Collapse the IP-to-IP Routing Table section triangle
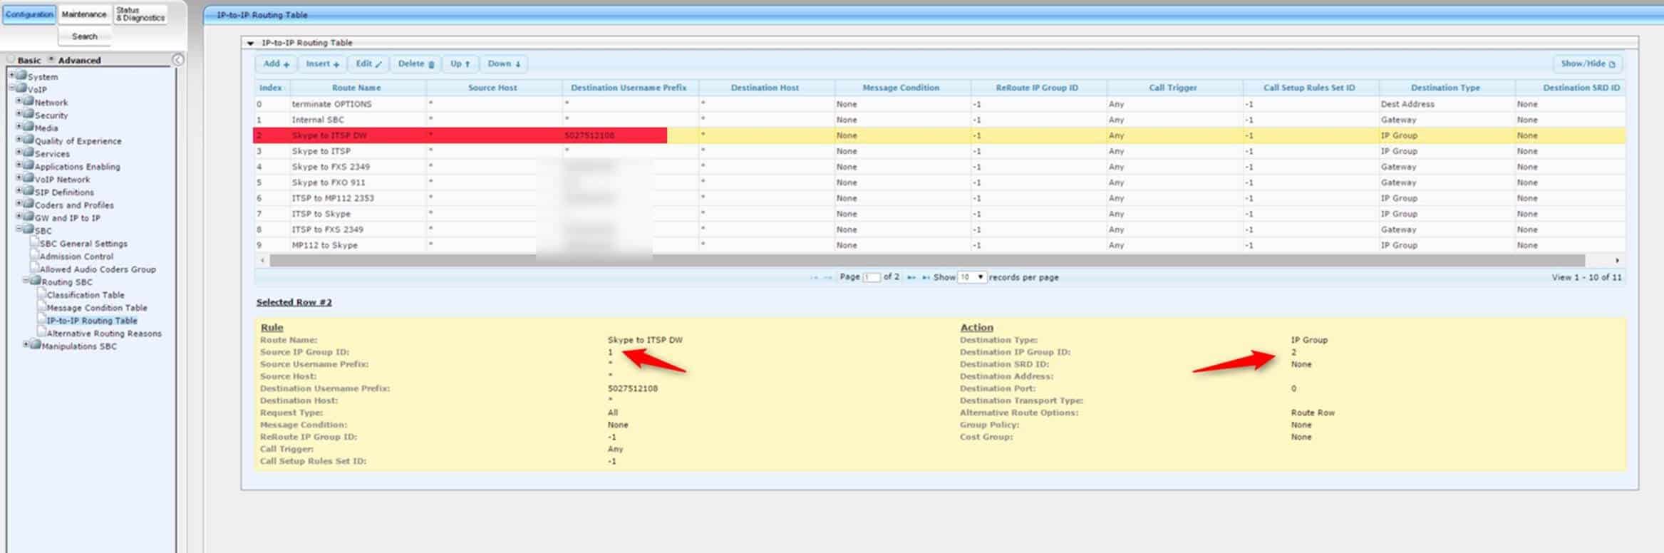The width and height of the screenshot is (1664, 553). tap(250, 43)
